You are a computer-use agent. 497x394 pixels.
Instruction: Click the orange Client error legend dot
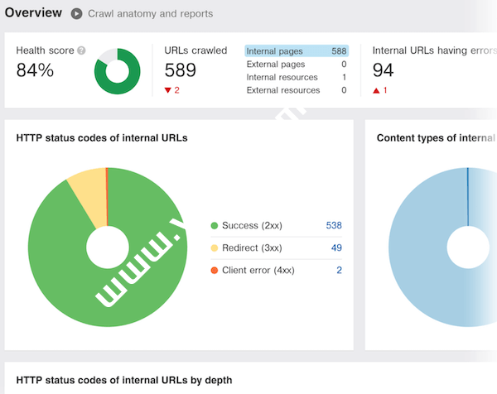click(214, 271)
